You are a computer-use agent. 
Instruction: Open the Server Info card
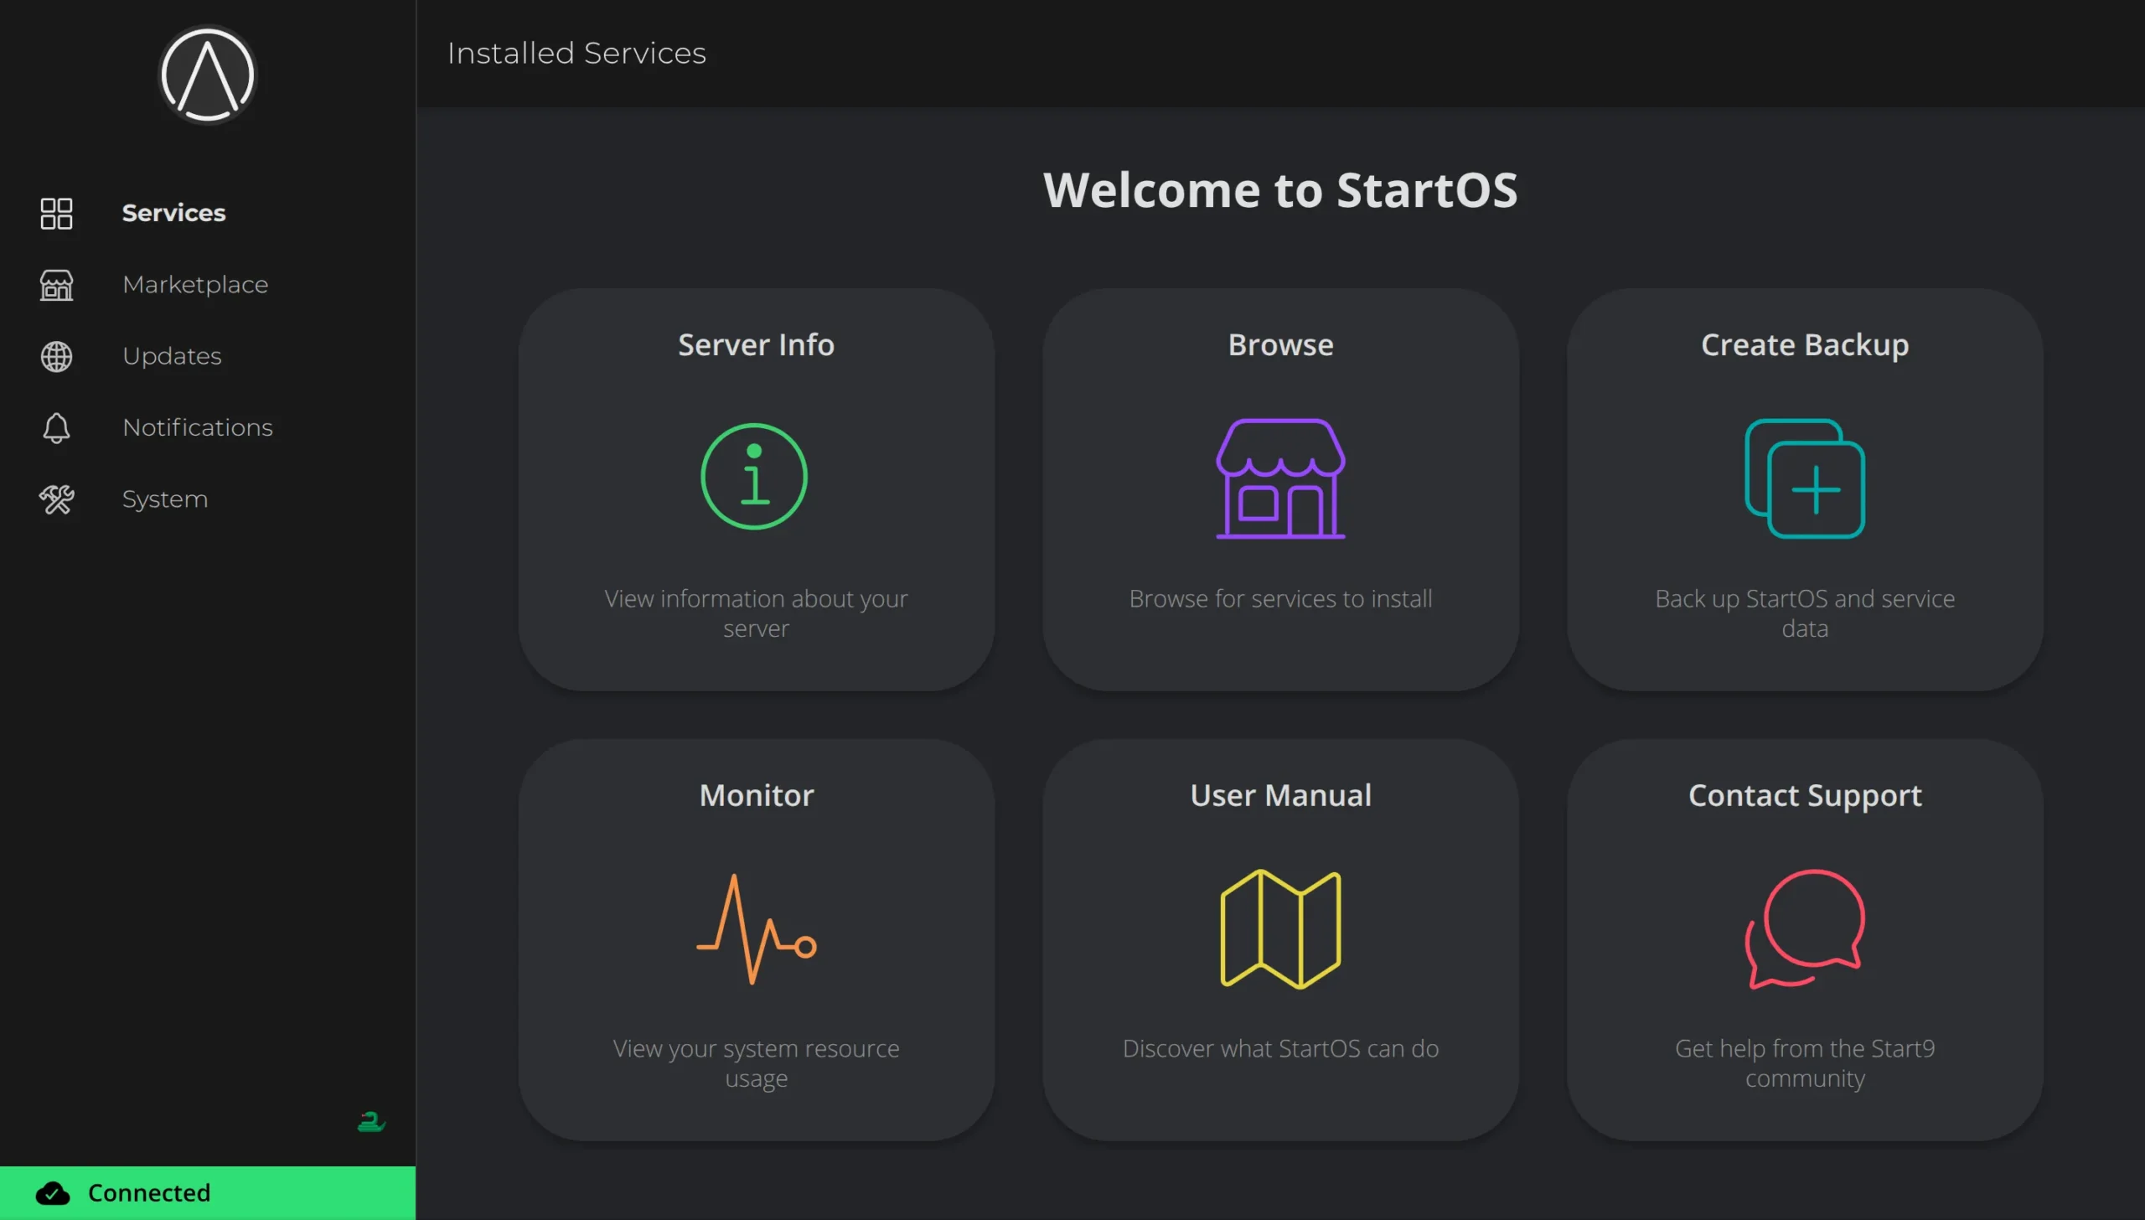coord(755,490)
